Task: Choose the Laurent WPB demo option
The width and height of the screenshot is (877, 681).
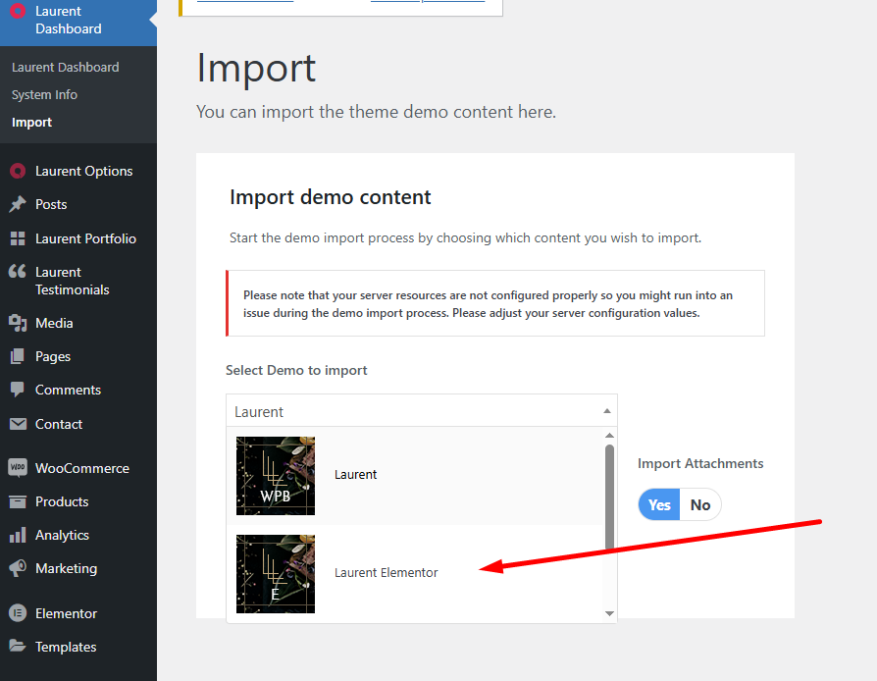Action: (414, 476)
